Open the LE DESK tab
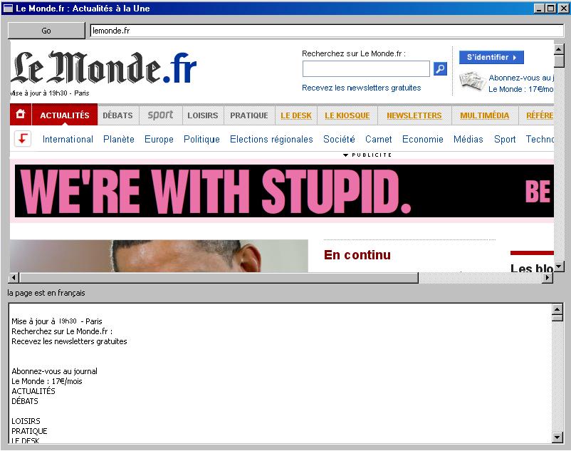571x451 pixels. pos(296,115)
